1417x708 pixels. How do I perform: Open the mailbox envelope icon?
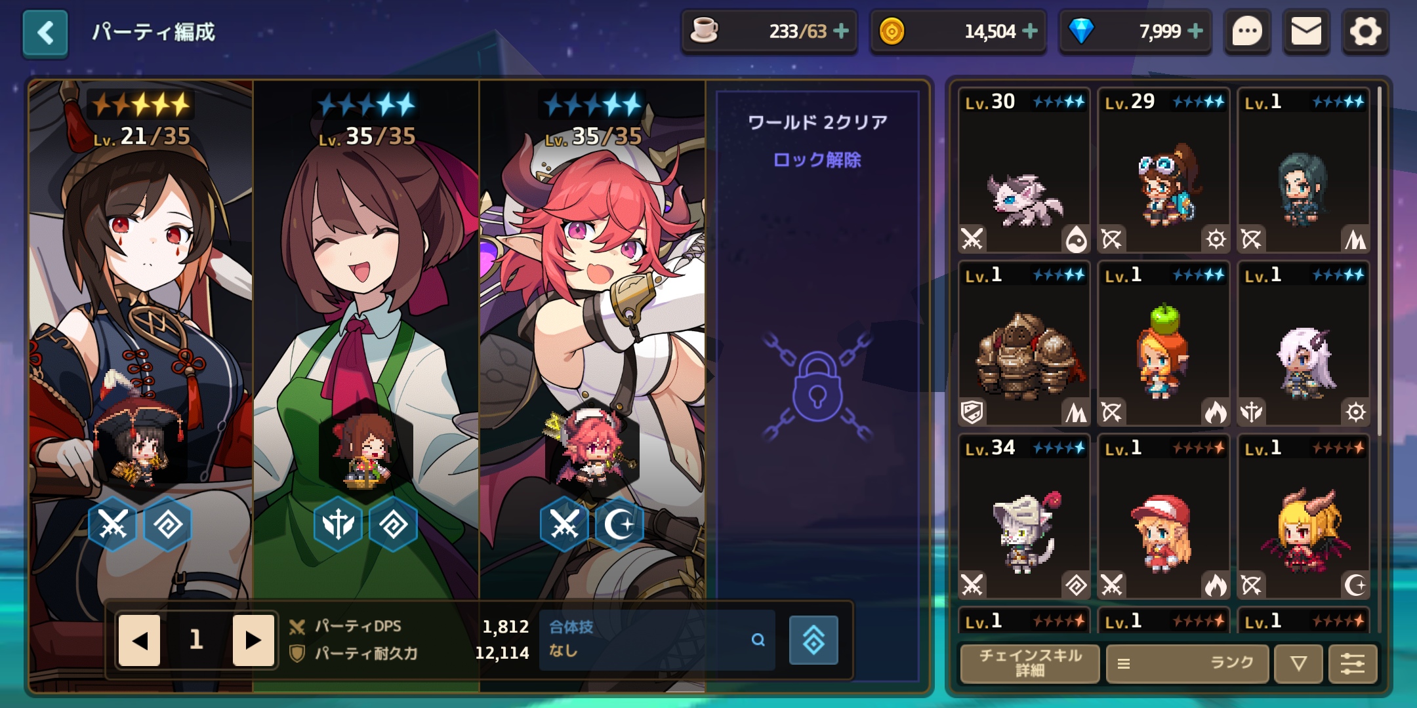coord(1306,31)
